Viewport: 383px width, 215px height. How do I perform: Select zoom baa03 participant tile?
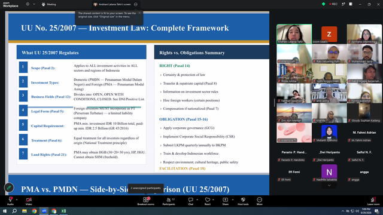pos(329,34)
